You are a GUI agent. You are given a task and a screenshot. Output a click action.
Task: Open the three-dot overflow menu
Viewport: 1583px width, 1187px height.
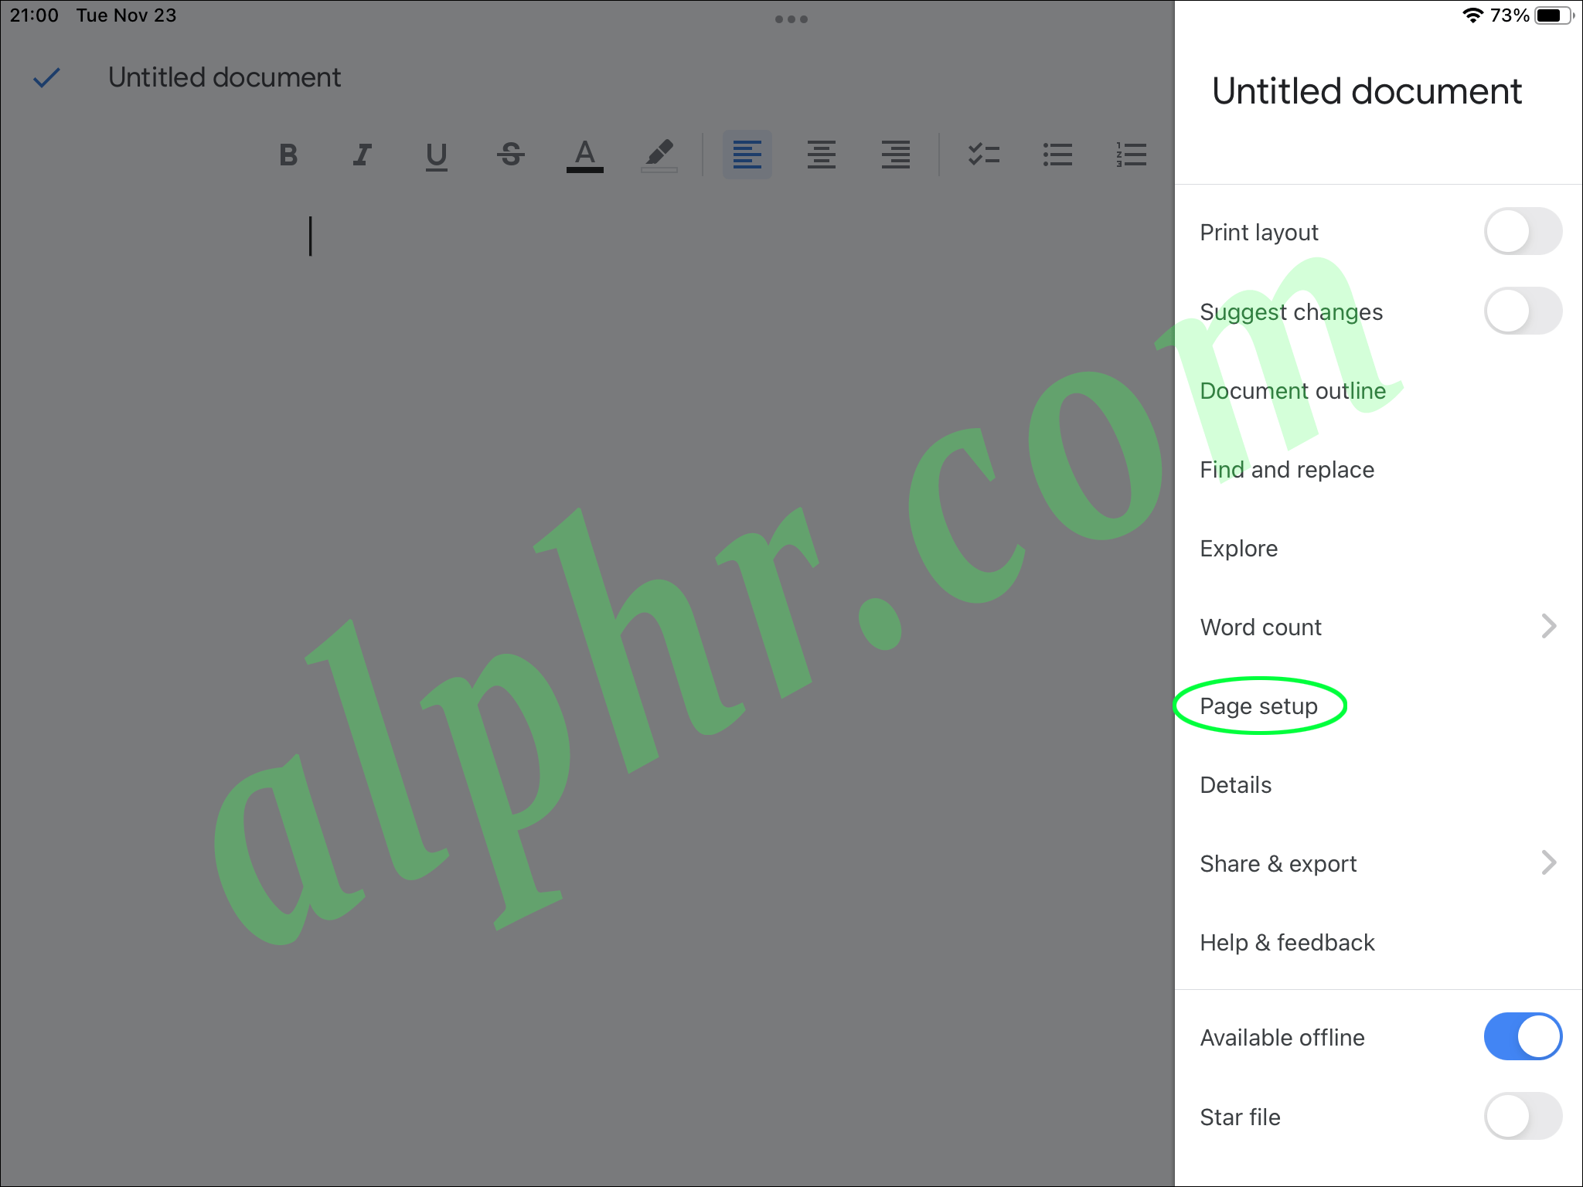[791, 19]
